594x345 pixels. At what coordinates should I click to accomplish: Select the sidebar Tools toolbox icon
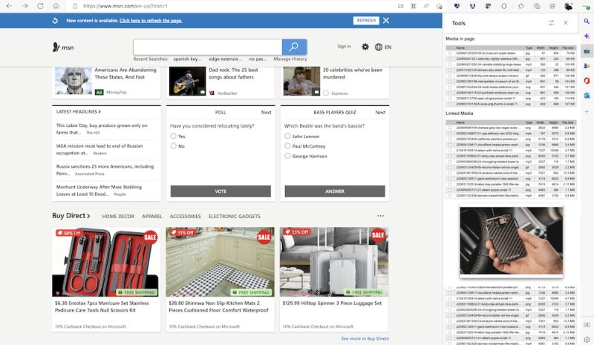point(587,51)
